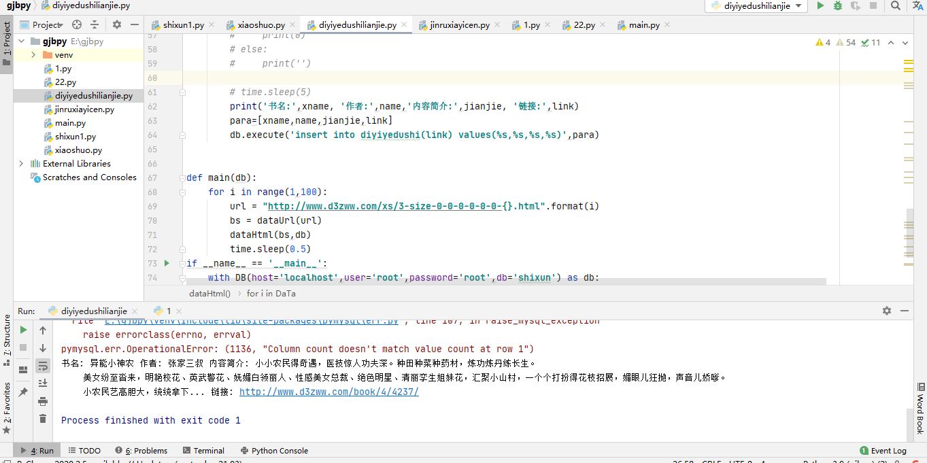Toggle soft-wrap in Run console
The width and height of the screenshot is (927, 463).
click(x=43, y=366)
